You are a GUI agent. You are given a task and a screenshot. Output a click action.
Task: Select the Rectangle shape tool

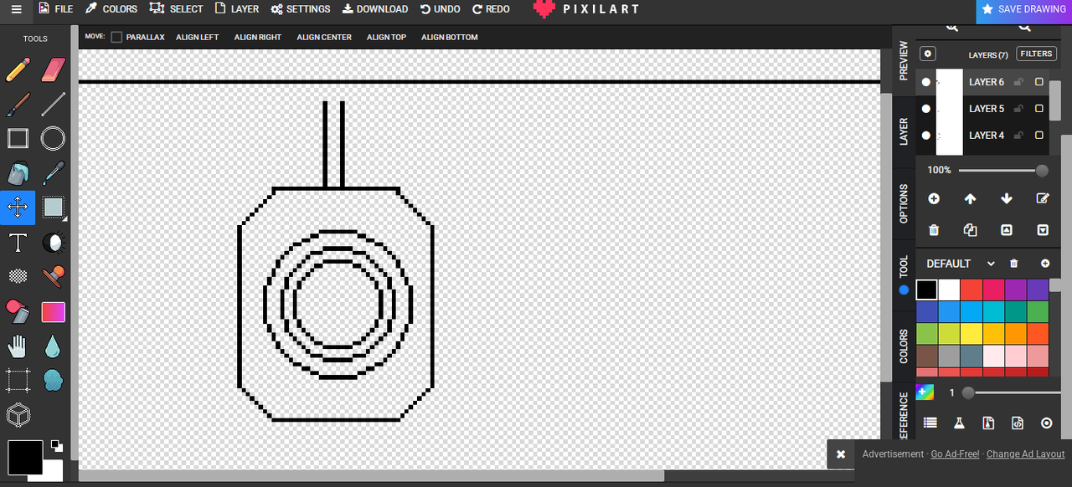pos(18,138)
